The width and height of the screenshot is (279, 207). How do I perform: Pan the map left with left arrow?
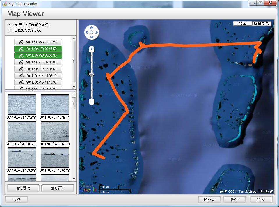[x=87, y=32]
